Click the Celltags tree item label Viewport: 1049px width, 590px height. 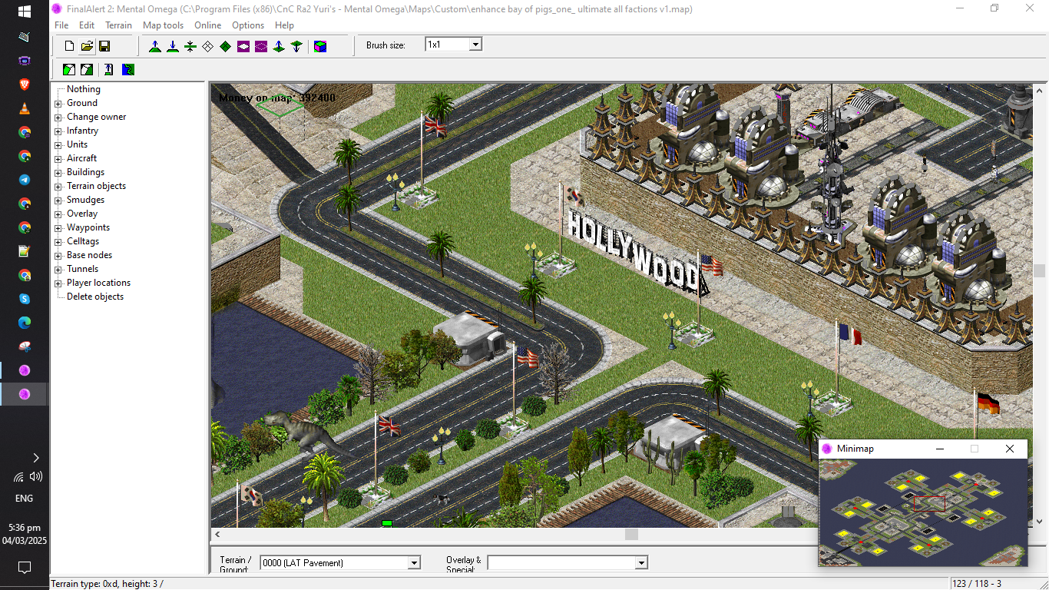coord(83,241)
